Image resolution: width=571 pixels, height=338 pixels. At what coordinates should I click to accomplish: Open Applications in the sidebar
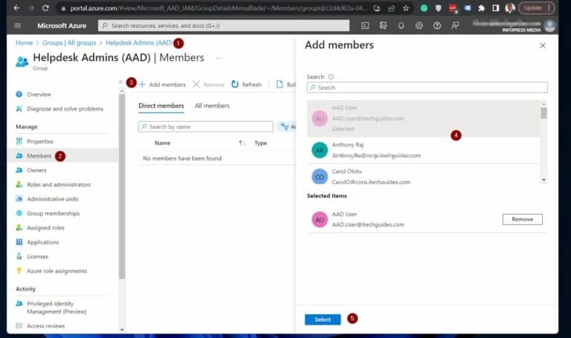(42, 242)
